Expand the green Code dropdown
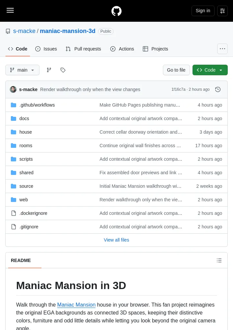Viewport: 233px width, 330px height. 210,70
